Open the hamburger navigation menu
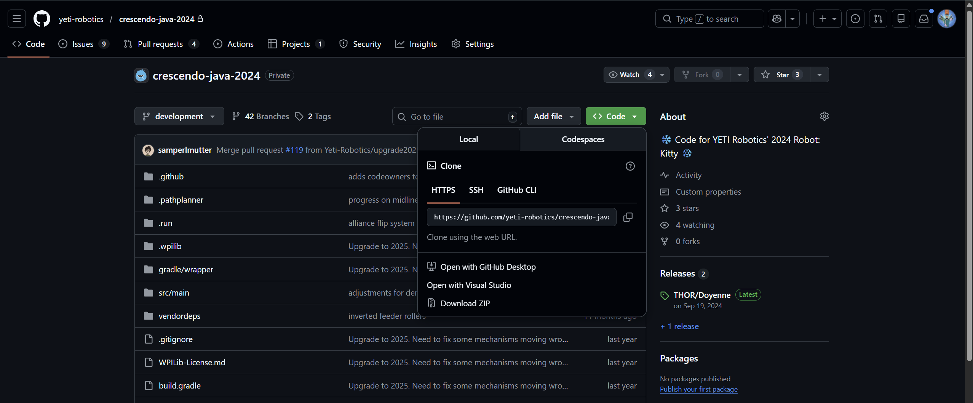This screenshot has width=973, height=403. coord(17,19)
